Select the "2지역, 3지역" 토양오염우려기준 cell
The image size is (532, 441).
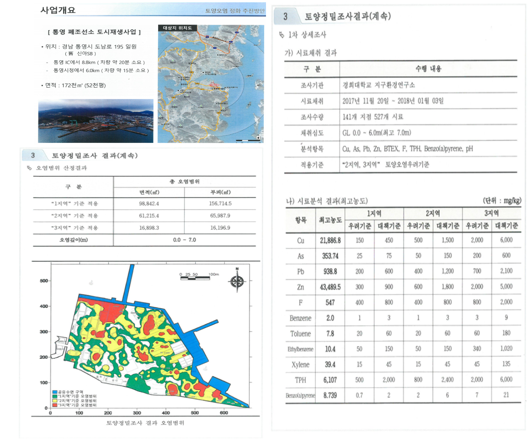coord(386,165)
